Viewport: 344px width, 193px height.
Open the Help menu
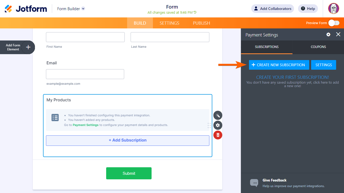coord(308,9)
